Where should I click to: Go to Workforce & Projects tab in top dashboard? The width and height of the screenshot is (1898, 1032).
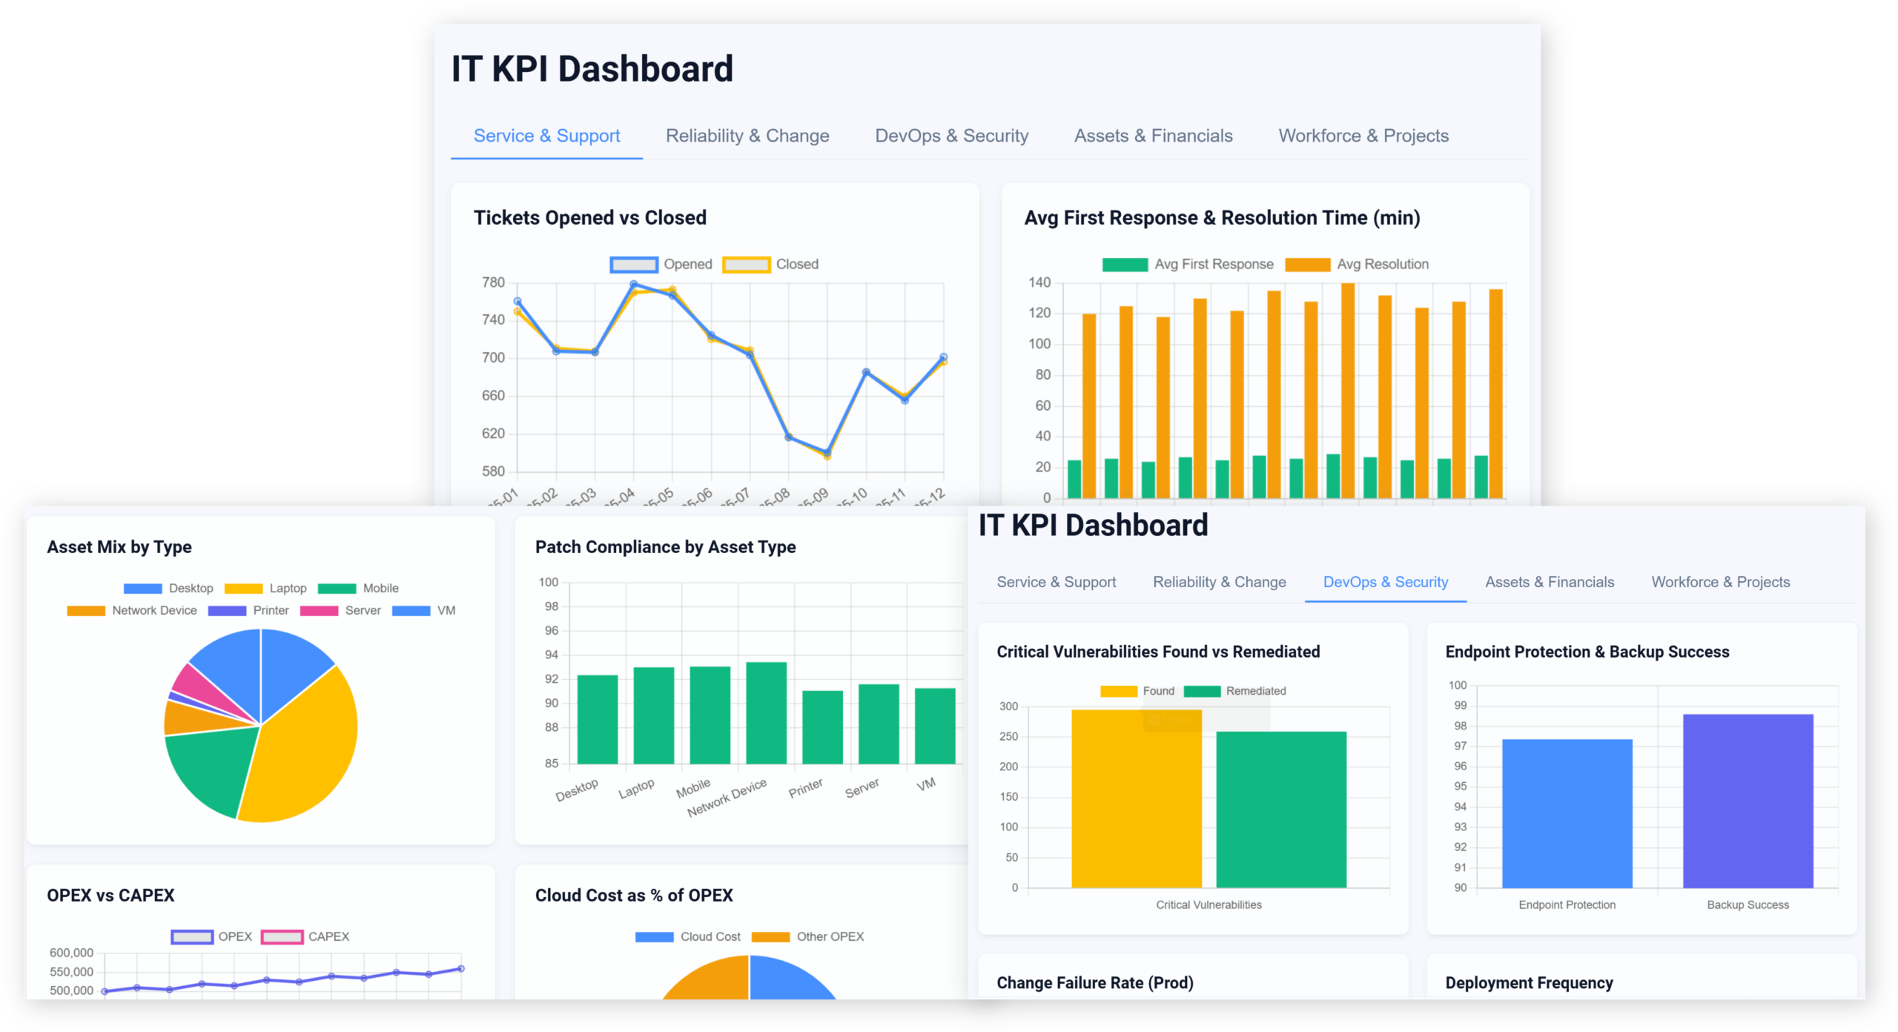tap(1363, 136)
